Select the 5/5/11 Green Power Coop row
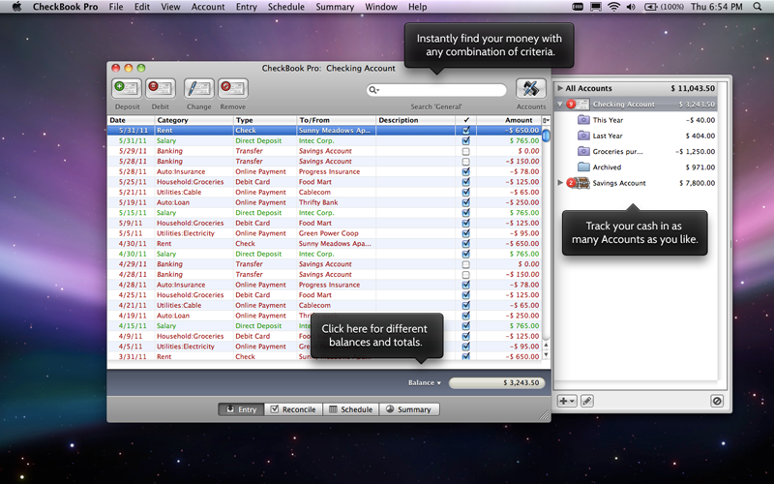The image size is (774, 484). click(324, 233)
